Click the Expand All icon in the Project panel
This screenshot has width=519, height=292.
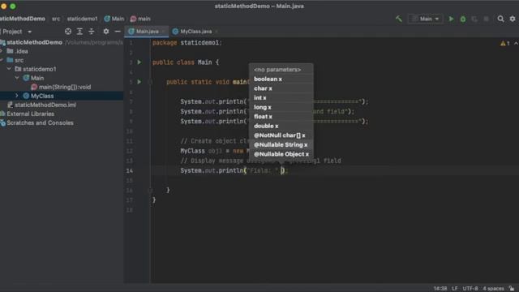click(79, 32)
